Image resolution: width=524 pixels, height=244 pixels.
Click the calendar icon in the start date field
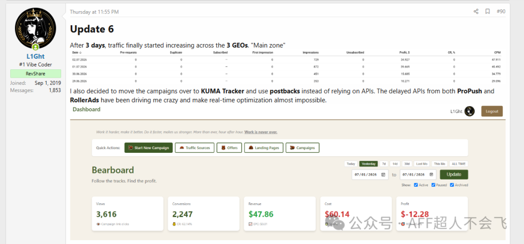383,175
